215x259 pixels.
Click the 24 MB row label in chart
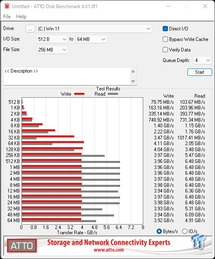pos(13,203)
